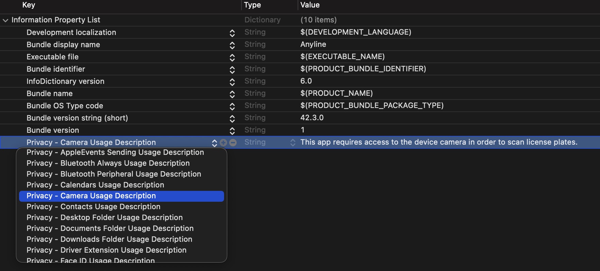
Task: Select highlighted Privacy - Camera Usage Description item
Action: 91,196
